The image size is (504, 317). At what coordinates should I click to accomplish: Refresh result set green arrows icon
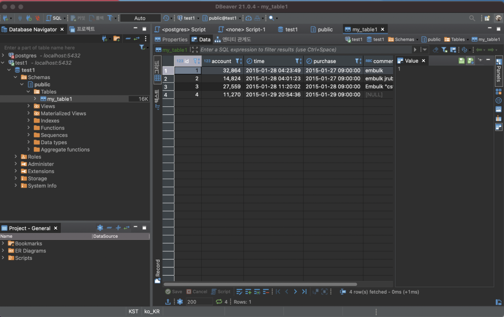(219, 302)
